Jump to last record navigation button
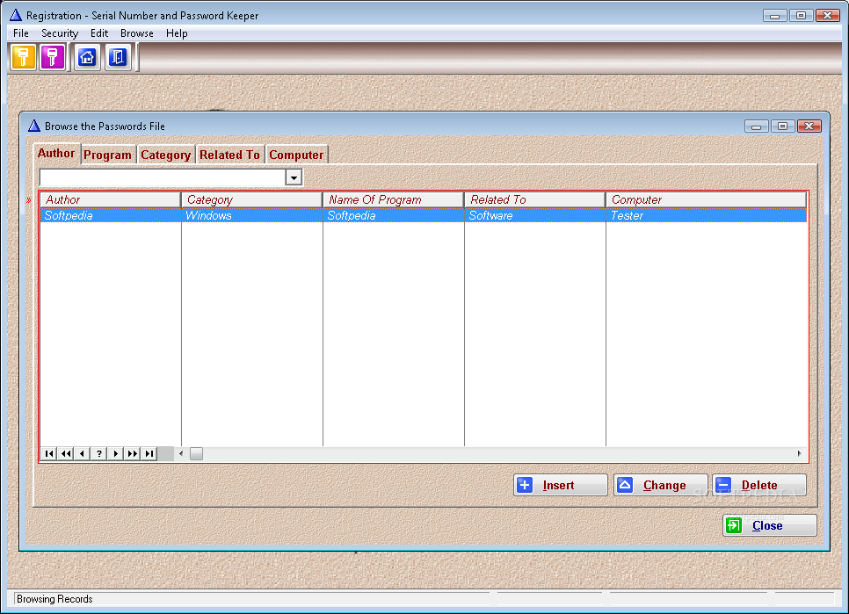 (x=149, y=454)
